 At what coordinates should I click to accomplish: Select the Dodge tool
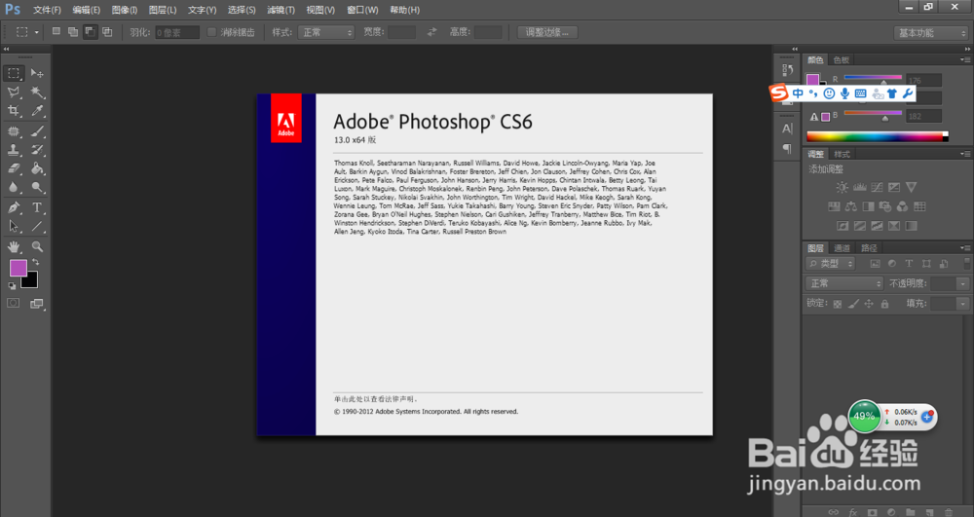(37, 188)
